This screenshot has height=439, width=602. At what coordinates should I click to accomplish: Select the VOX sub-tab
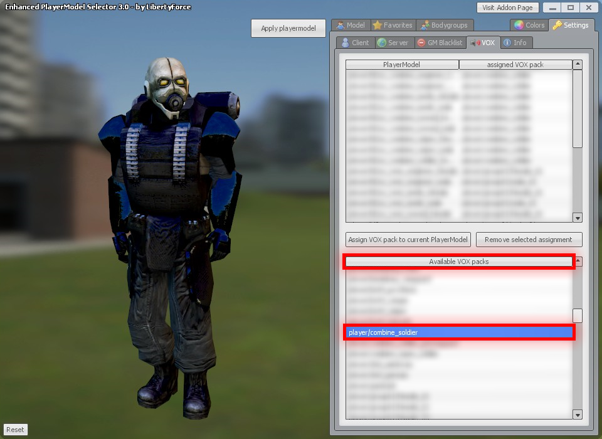(483, 43)
